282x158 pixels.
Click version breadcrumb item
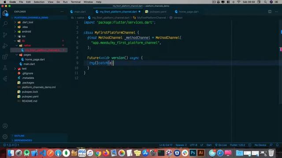[178, 18]
